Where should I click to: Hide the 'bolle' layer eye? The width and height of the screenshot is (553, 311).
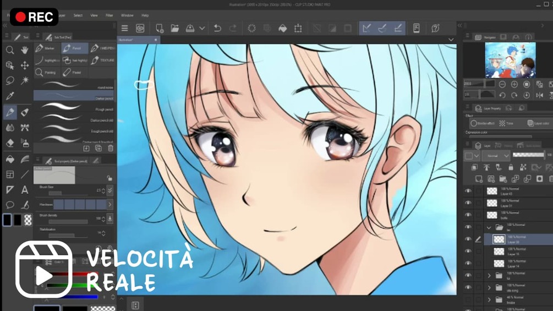pos(468,215)
